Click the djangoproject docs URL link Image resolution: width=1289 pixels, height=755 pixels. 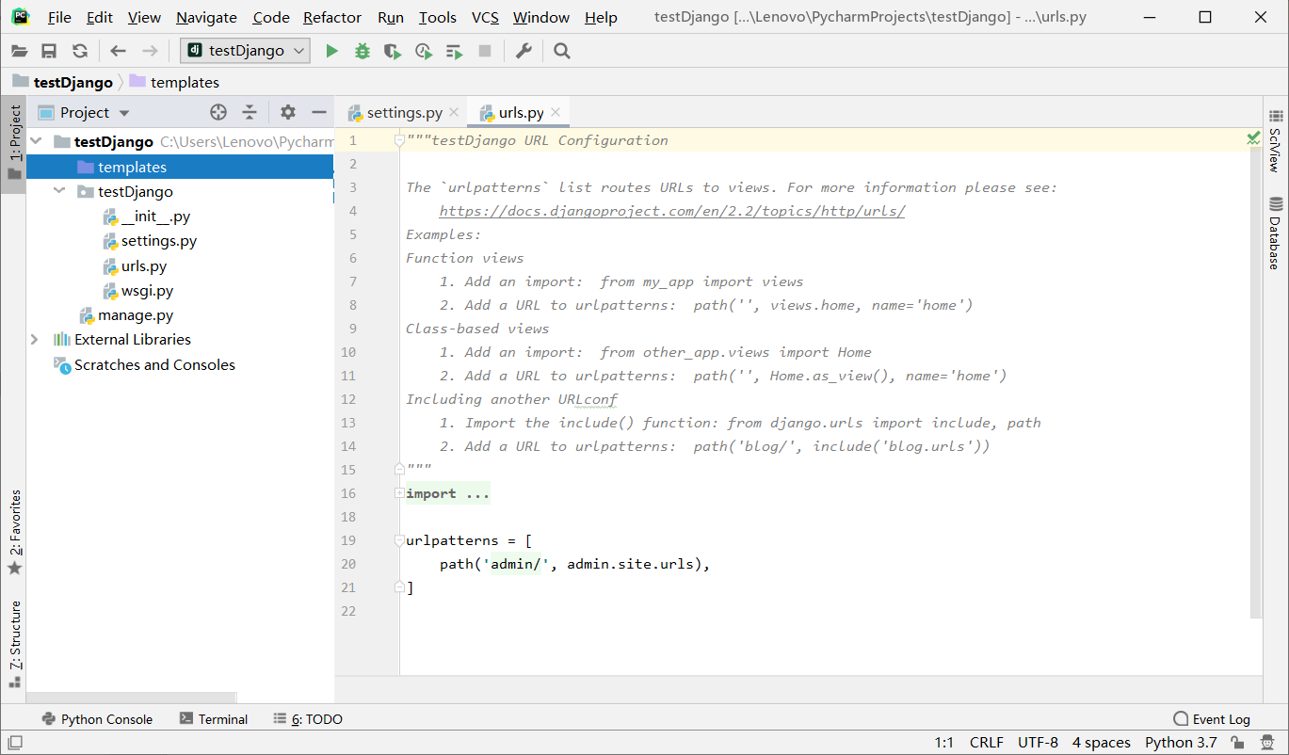click(x=672, y=211)
